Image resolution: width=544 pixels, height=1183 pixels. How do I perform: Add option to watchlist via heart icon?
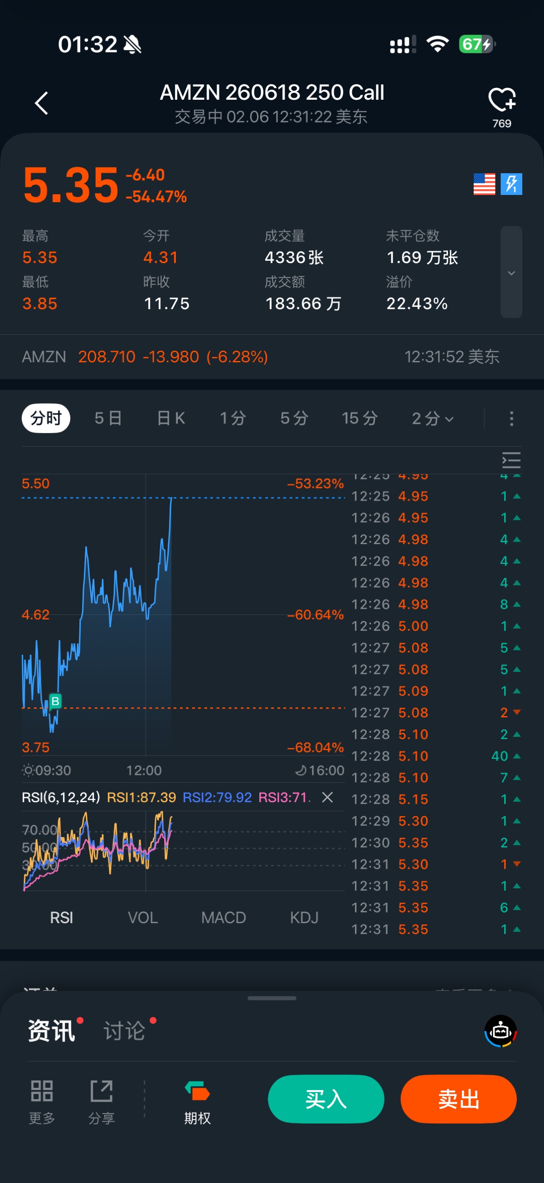point(501,100)
